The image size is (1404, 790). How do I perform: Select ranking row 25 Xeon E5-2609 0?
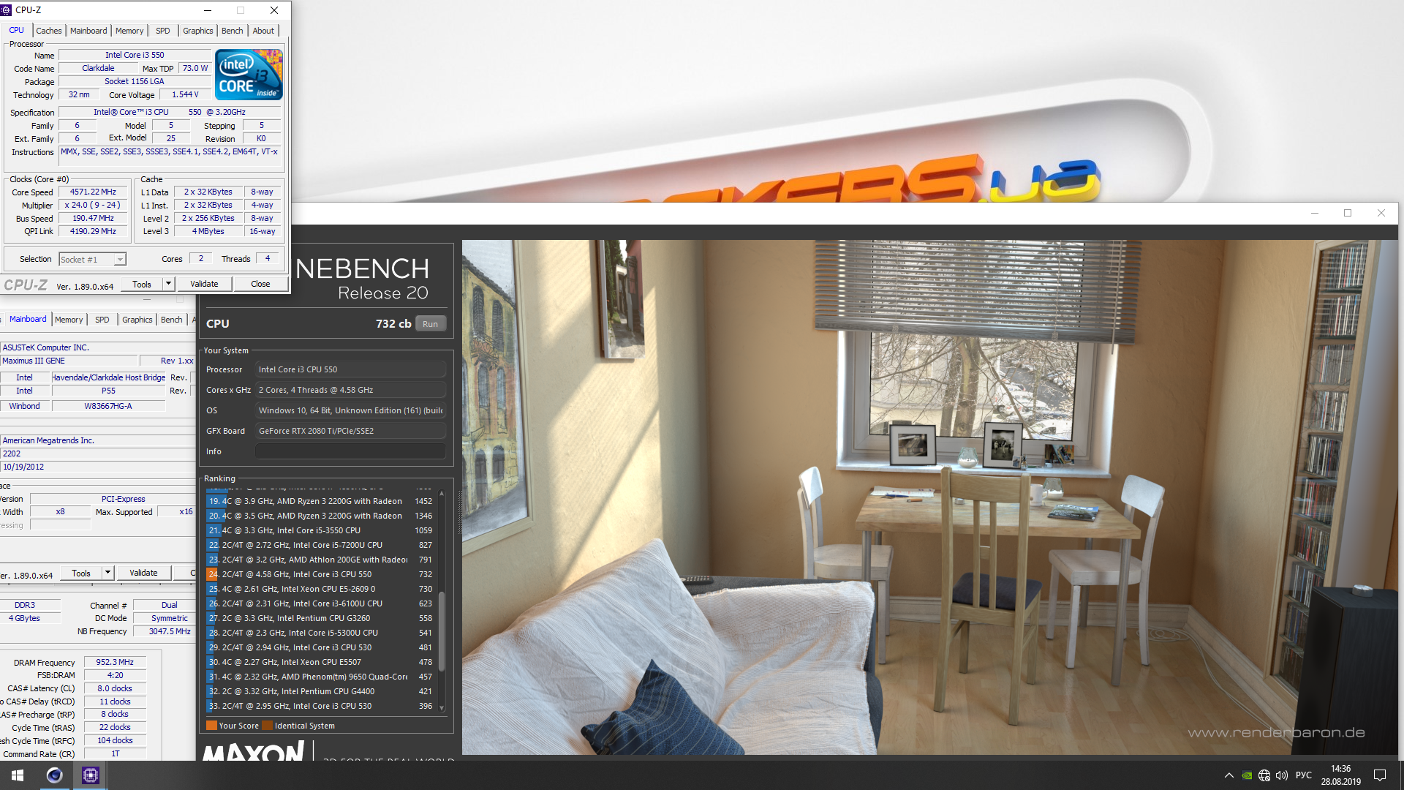(321, 589)
